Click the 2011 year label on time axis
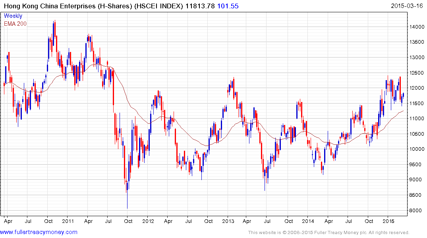427x238 pixels. tap(68, 221)
